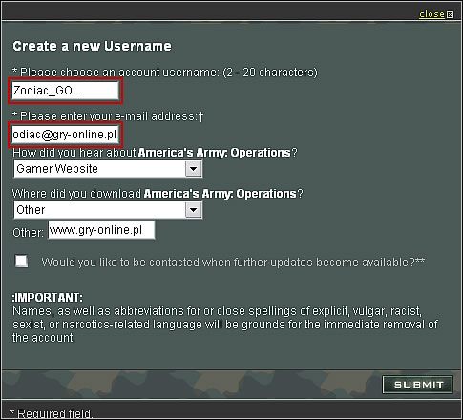
Task: Click the 'Create a new Username' heading
Action: pyautogui.click(x=92, y=46)
